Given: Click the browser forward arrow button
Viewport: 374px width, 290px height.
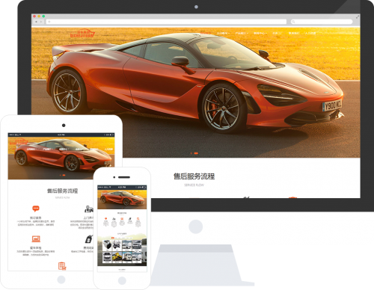Looking at the screenshot, I should pos(41,22).
